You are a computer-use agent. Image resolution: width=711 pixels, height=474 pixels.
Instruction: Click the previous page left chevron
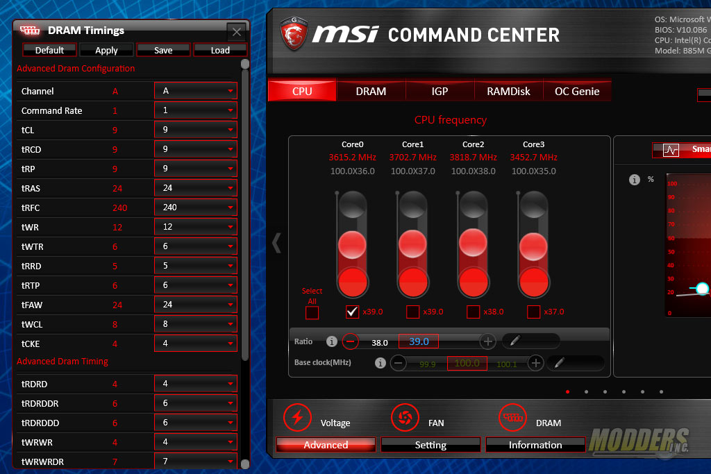point(276,242)
